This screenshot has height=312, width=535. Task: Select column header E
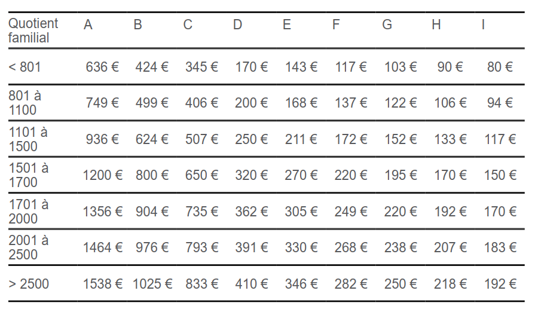pos(287,25)
